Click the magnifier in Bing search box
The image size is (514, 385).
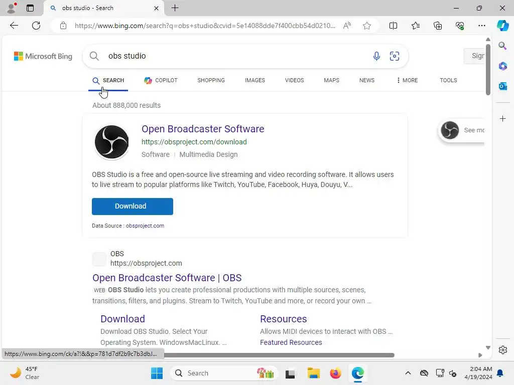[x=94, y=56]
